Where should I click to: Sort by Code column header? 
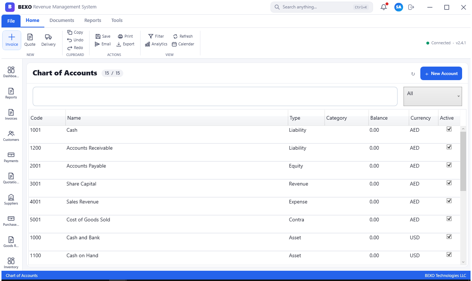[x=47, y=118]
